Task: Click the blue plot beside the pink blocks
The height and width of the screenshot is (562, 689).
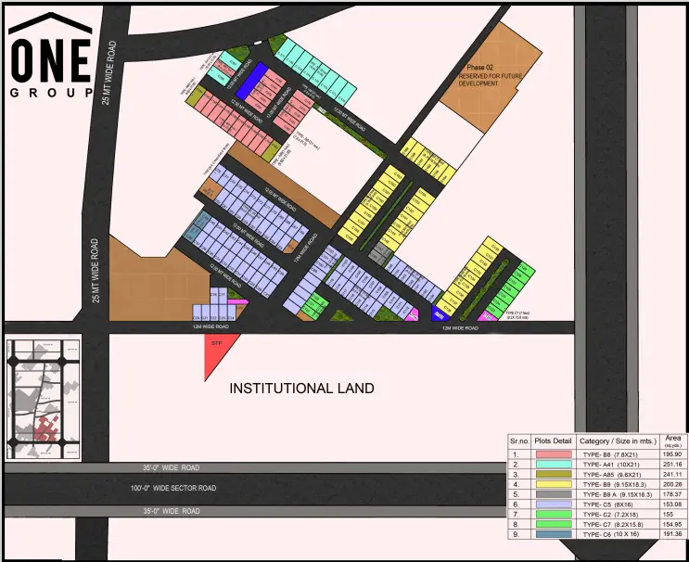Action: [250, 80]
